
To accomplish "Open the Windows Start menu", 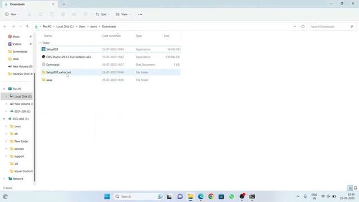I will point(107,196).
